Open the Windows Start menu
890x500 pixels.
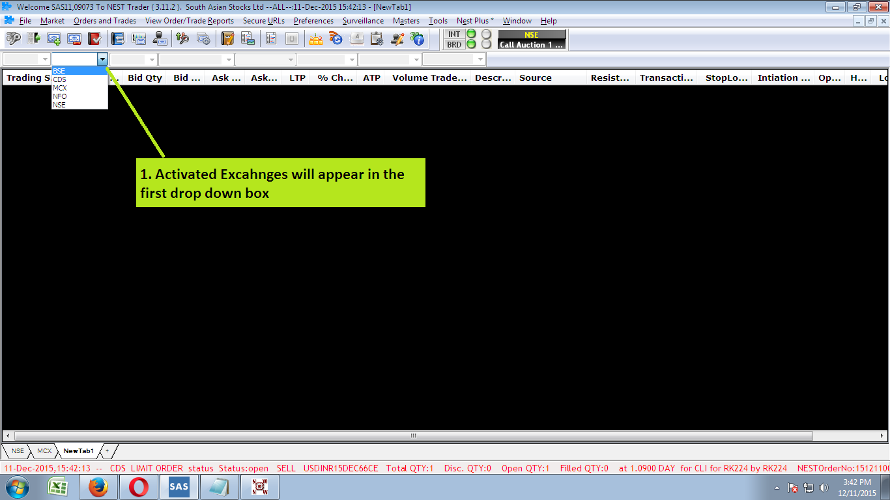[18, 487]
